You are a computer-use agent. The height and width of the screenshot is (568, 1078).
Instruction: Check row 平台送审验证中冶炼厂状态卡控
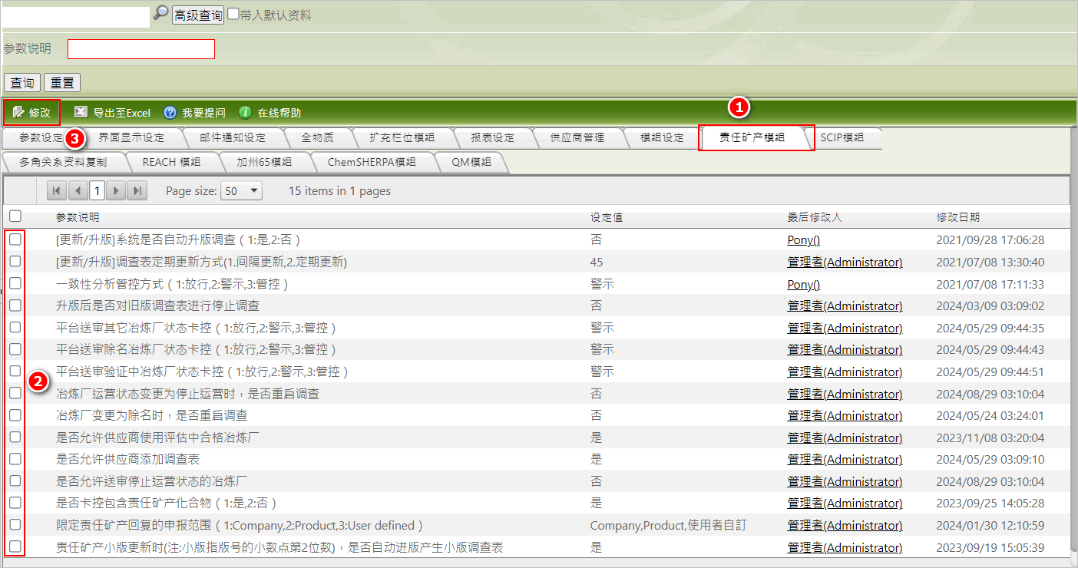point(15,372)
